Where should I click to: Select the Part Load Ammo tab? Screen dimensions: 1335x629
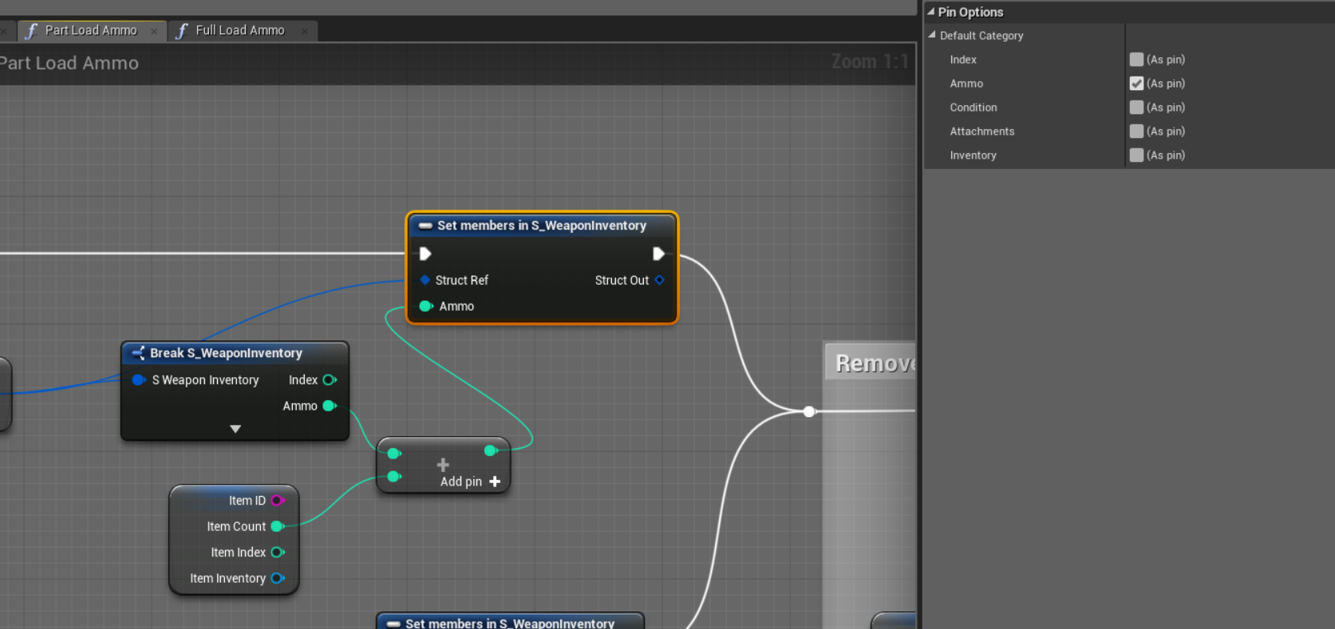click(x=90, y=30)
